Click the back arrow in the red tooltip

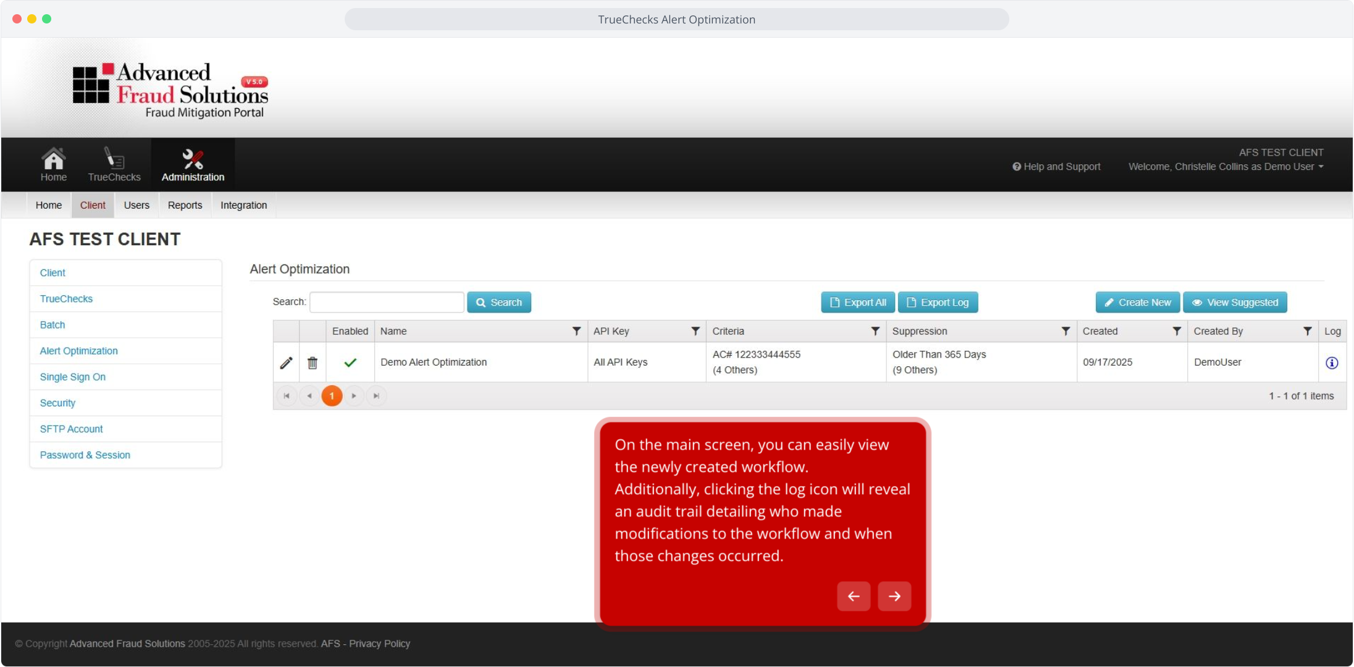click(854, 596)
